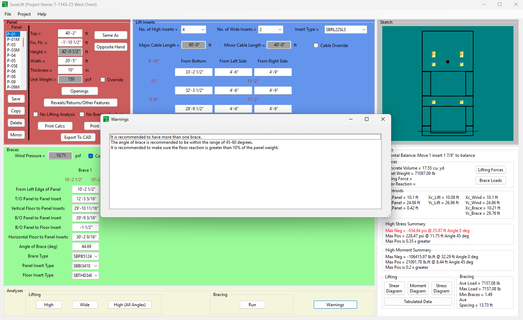523x320 pixels.
Task: Open the Help menu
Action: click(x=42, y=14)
